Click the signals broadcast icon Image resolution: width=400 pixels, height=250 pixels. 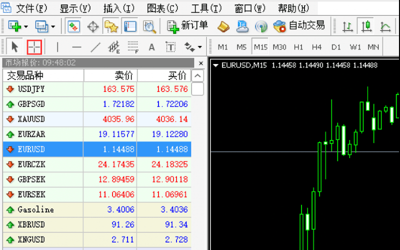tap(261, 26)
